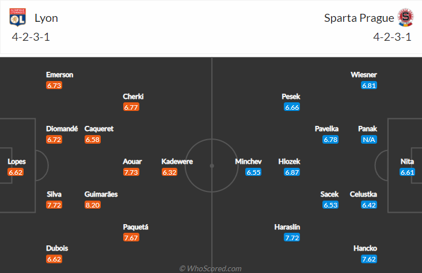This screenshot has height=273, width=422.
Task: Click player name Minchev
Action: 248,162
